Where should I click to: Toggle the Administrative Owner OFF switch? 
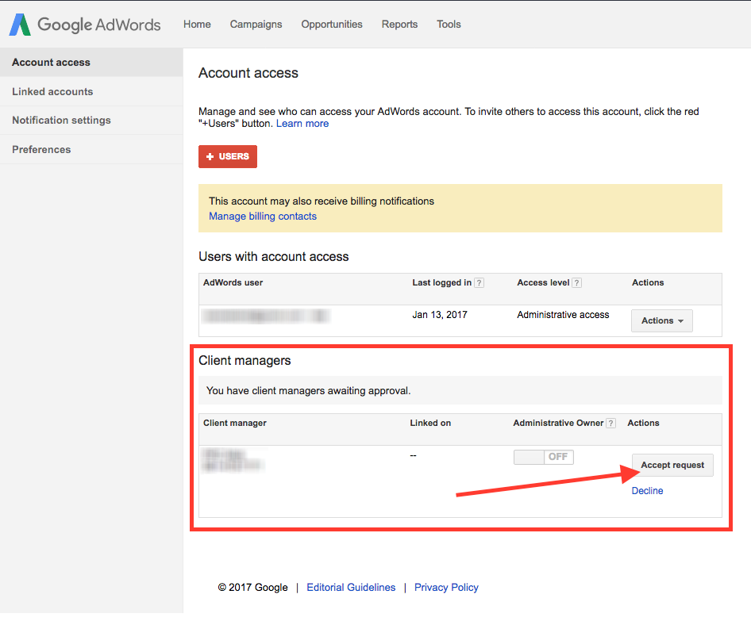(x=544, y=457)
